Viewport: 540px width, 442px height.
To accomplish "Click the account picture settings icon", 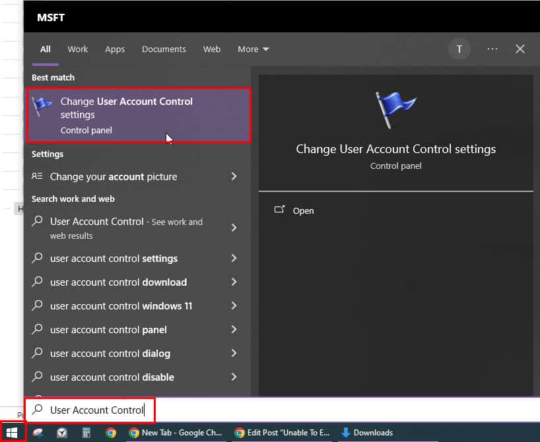I will [x=37, y=176].
